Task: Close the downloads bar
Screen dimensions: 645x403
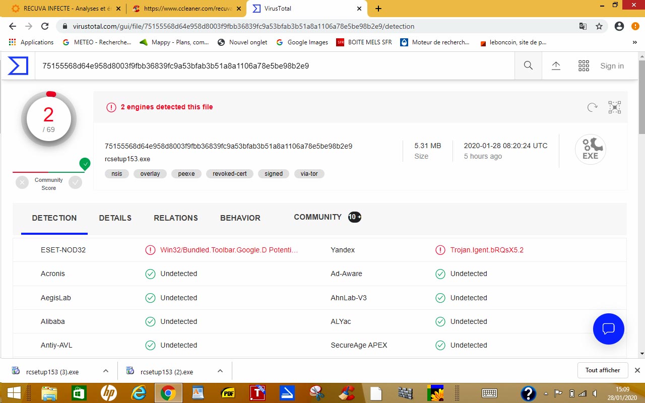Action: click(x=637, y=370)
